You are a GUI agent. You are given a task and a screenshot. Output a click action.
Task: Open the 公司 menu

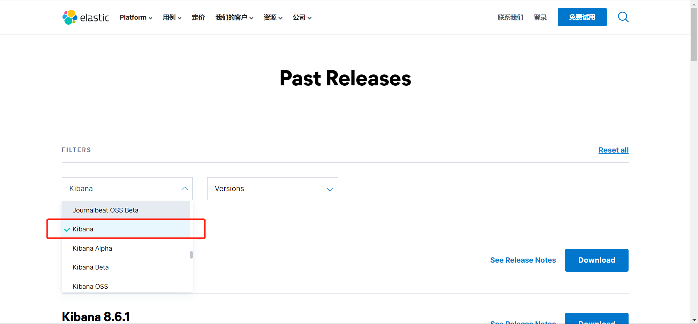(x=302, y=17)
